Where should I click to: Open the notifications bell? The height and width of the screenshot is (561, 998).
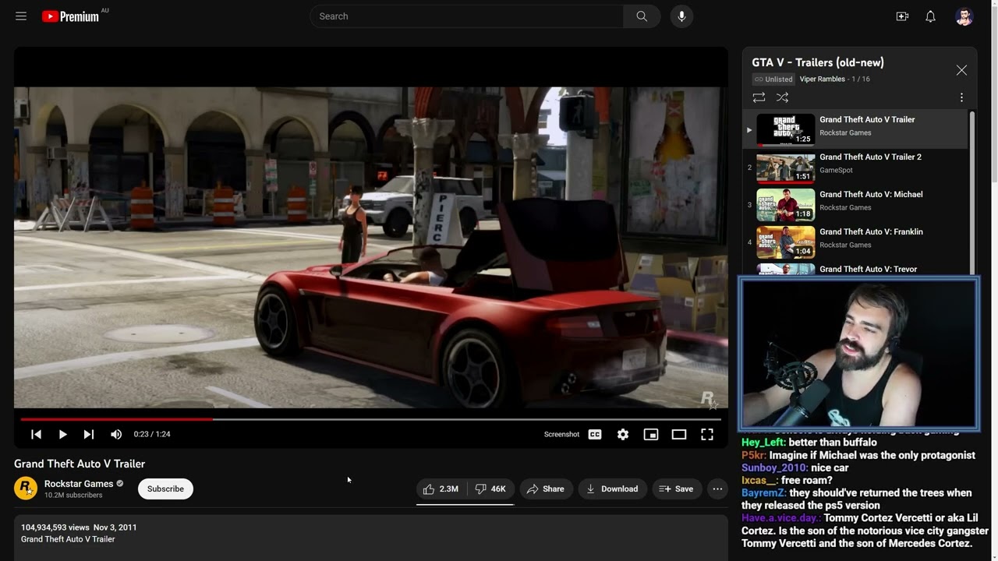[930, 16]
